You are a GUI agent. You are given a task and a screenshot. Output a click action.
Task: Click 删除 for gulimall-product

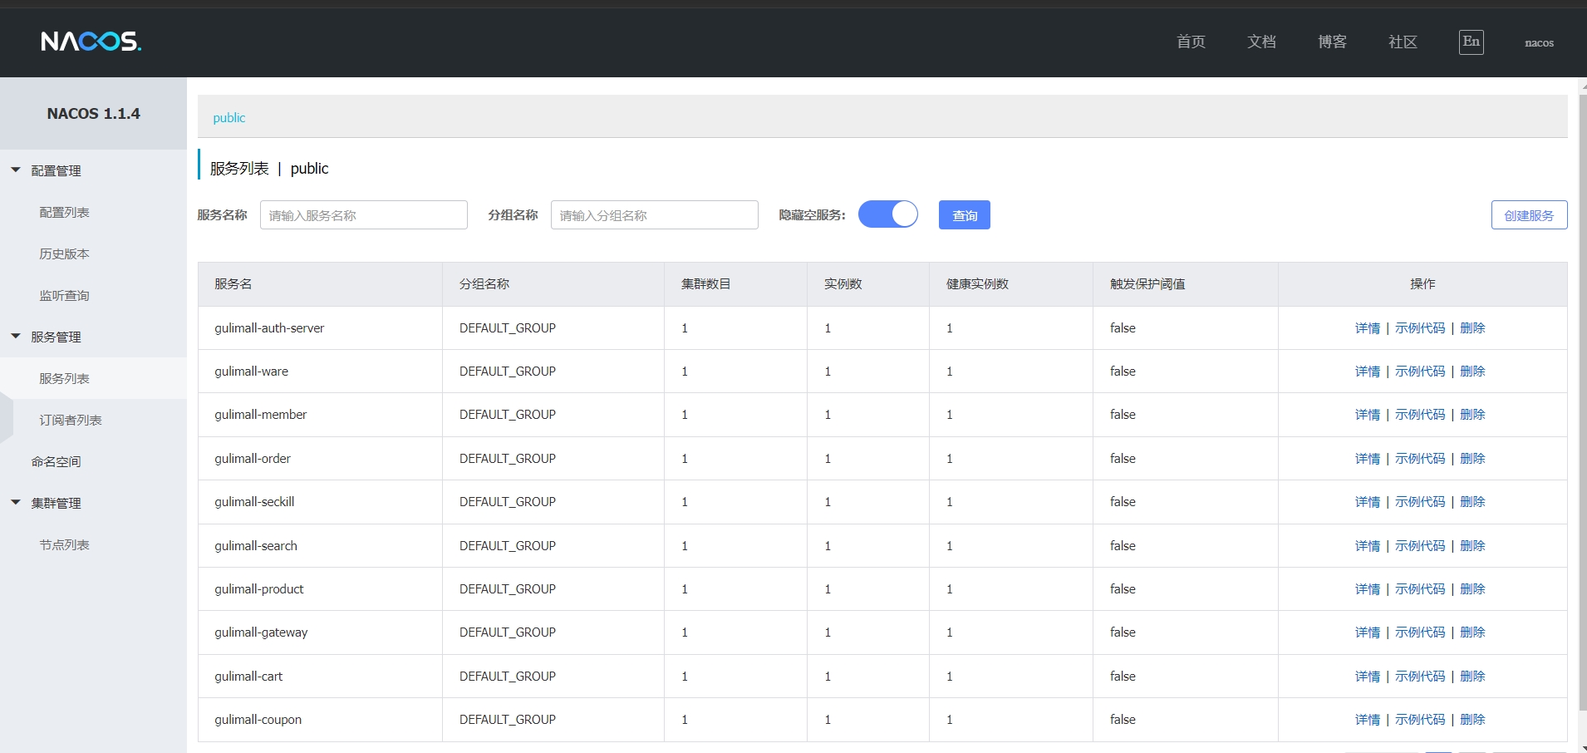click(x=1472, y=589)
